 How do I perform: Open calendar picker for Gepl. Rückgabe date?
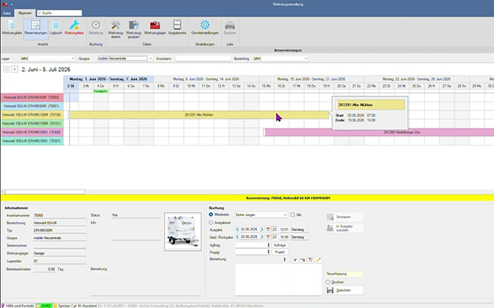[268, 237]
